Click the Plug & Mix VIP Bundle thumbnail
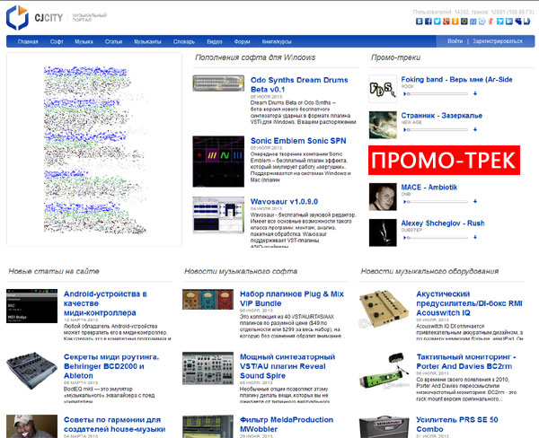The height and width of the screenshot is (438, 539). 208,299
